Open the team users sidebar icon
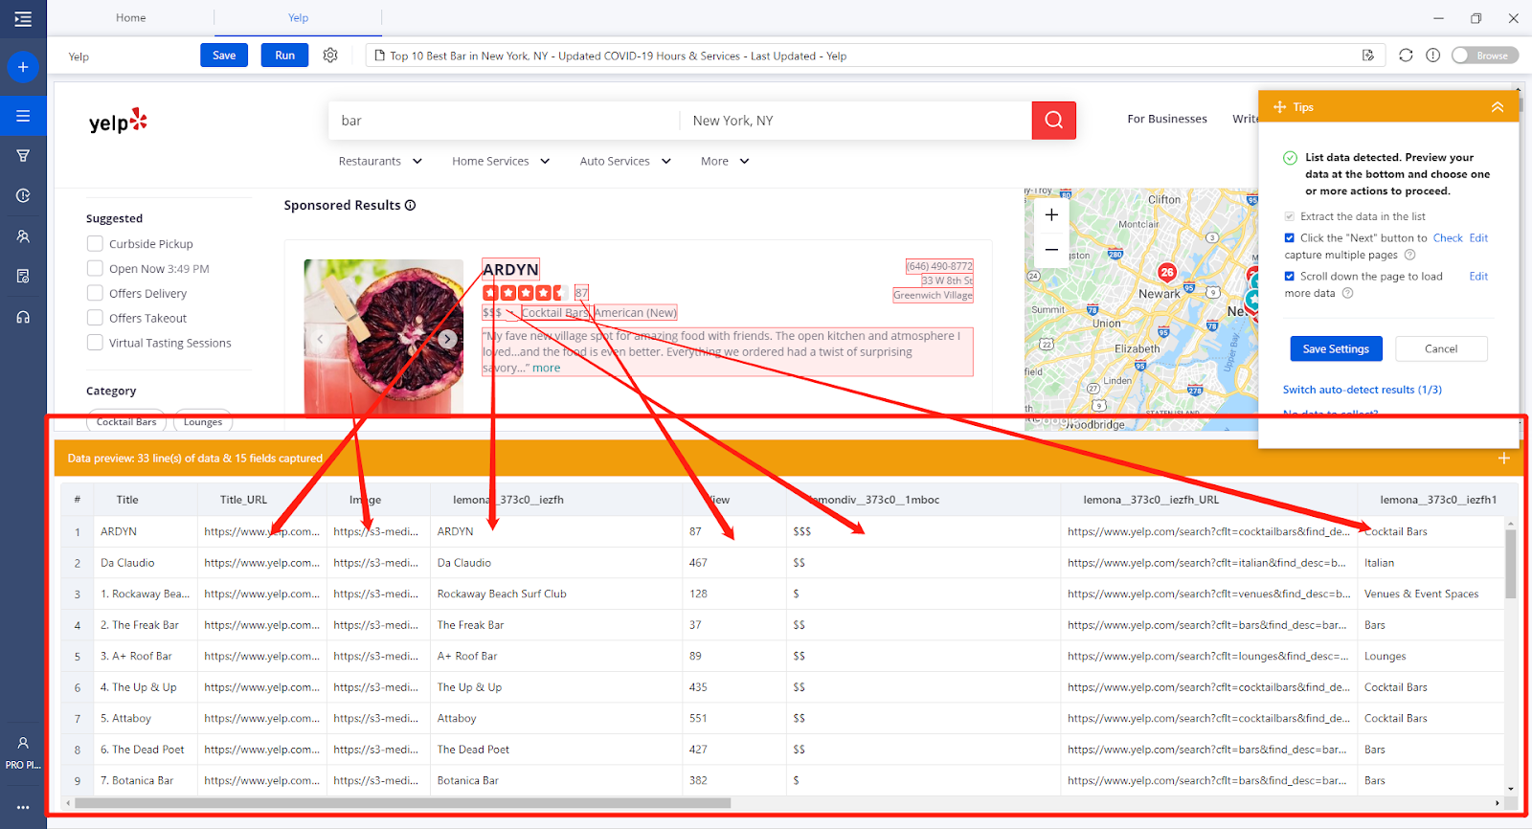 23,235
